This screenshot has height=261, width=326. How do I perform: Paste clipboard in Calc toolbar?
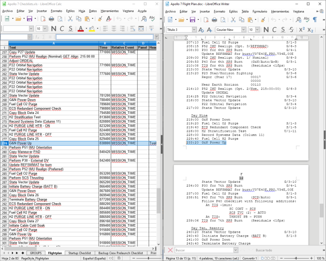(87, 19)
